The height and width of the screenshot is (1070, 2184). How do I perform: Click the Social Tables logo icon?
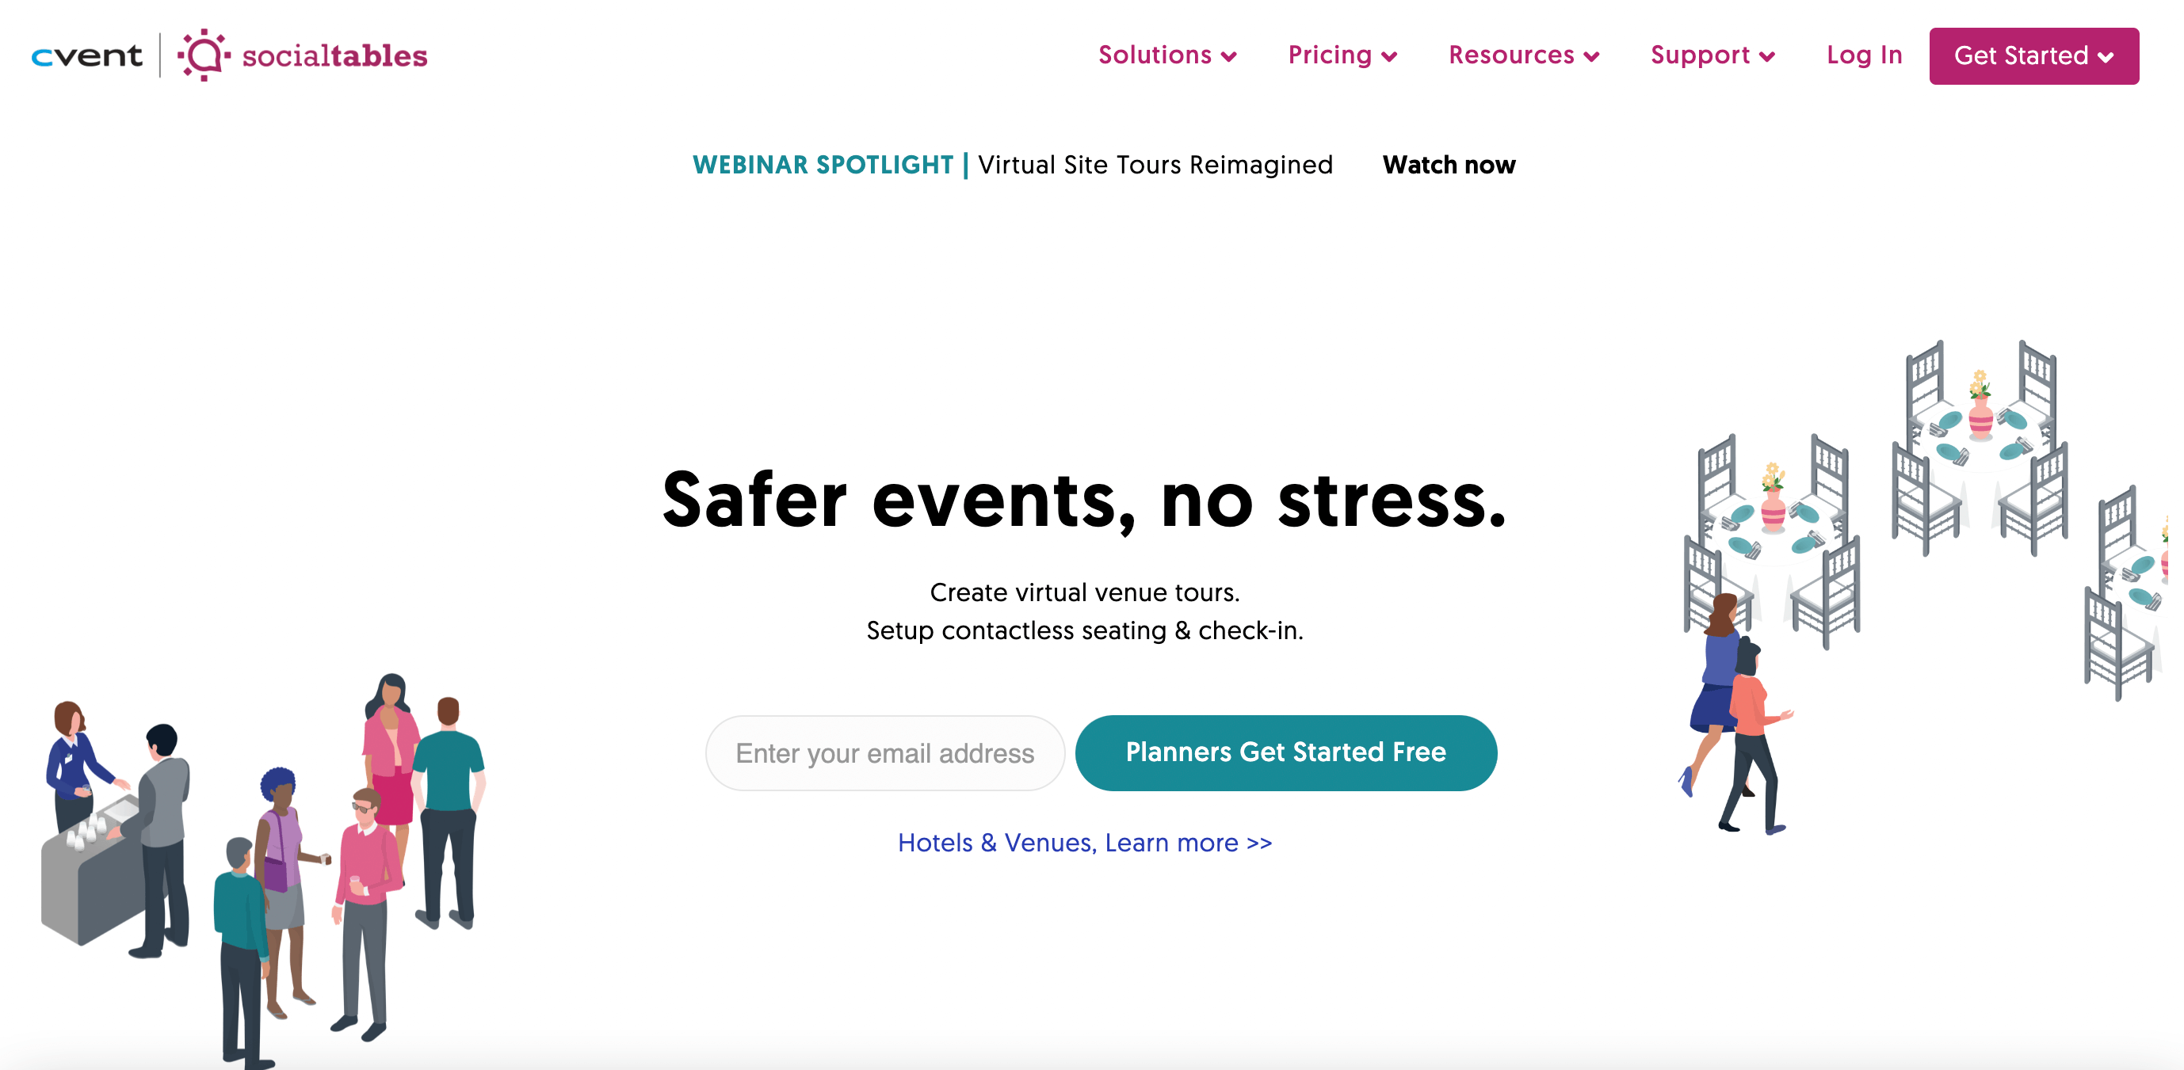[202, 55]
